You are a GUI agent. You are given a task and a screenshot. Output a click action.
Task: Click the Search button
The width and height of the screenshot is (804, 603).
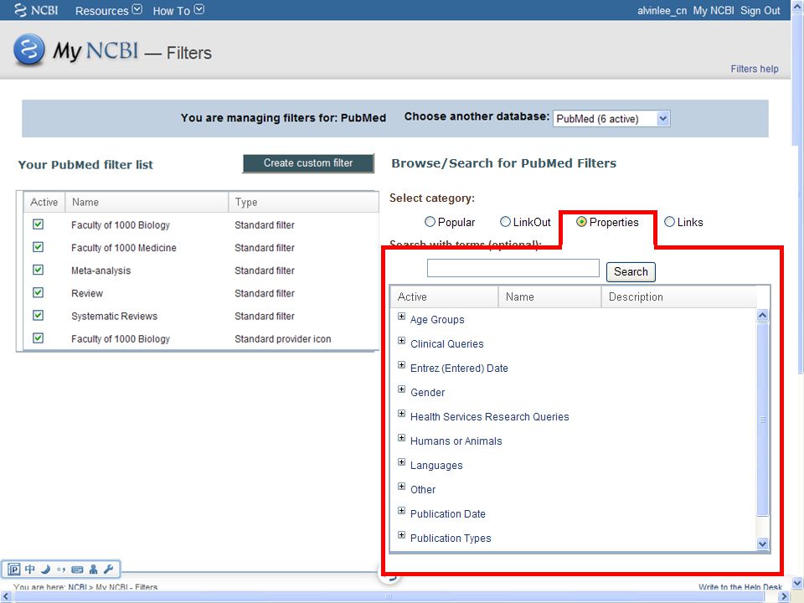(x=631, y=271)
